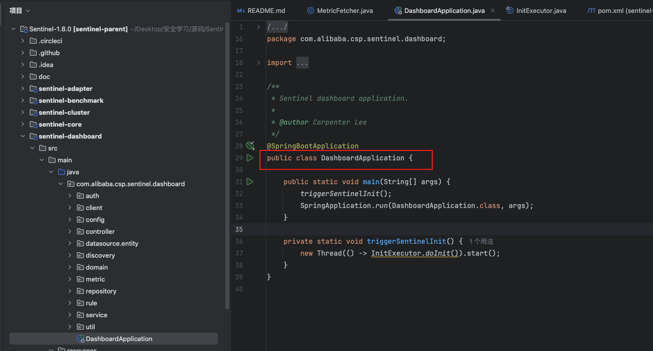Expand the folded license comment at line 1
653x351 pixels.
coord(258,27)
